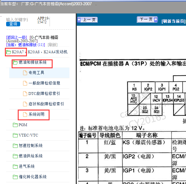
Task: Click the 导线颜色 column header
Action: [110, 135]
